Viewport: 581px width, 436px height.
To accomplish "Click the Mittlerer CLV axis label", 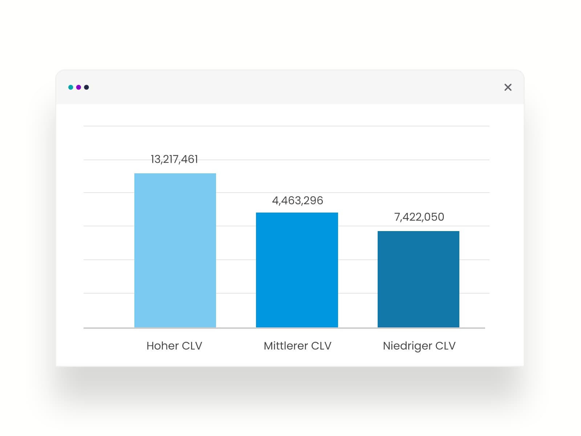I will pos(297,346).
